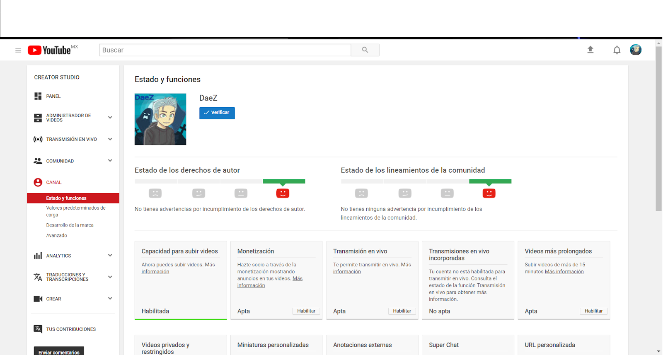This screenshot has width=663, height=355.
Task: Click Habilitar for Videos más prolongados
Action: [594, 311]
